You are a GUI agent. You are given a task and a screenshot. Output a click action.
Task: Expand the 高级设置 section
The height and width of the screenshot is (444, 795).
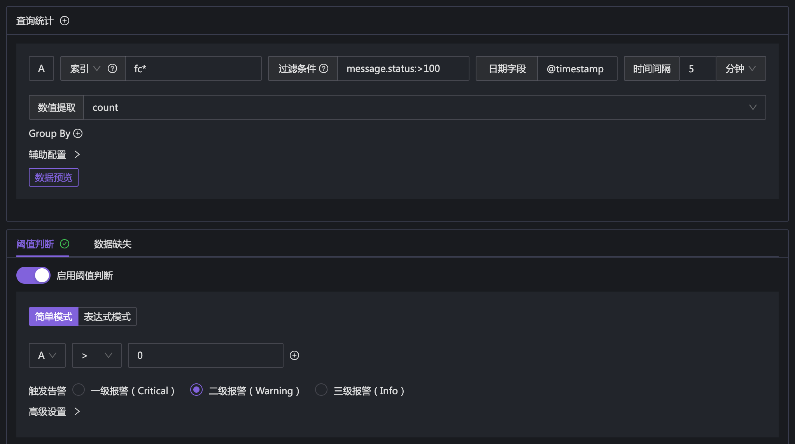pyautogui.click(x=54, y=411)
